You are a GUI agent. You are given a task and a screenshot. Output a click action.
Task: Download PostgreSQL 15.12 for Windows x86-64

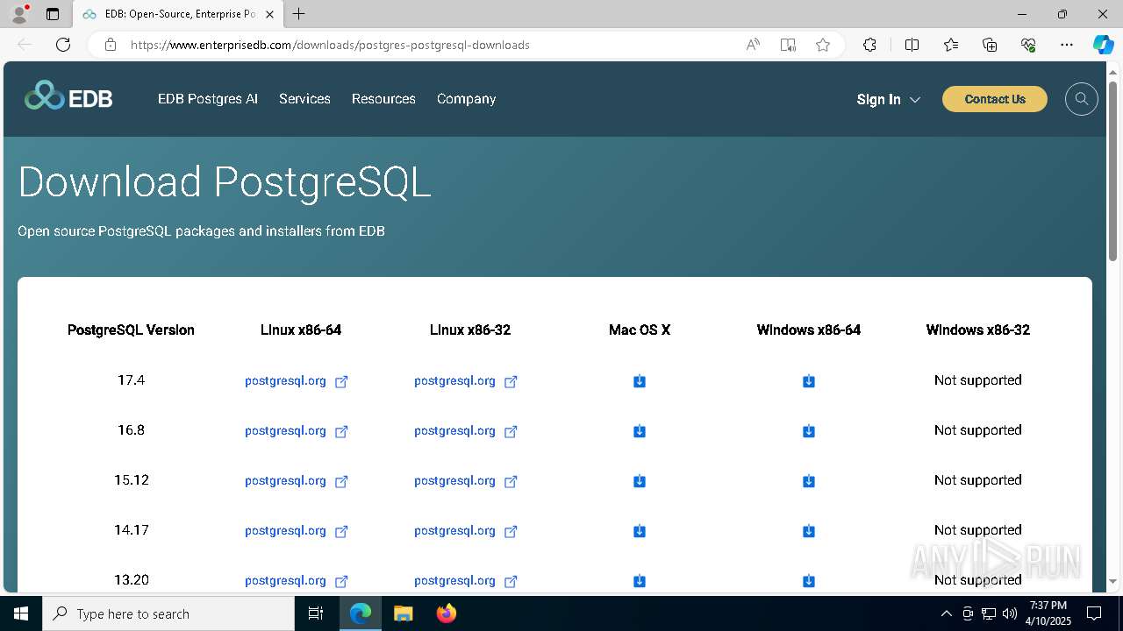(809, 481)
